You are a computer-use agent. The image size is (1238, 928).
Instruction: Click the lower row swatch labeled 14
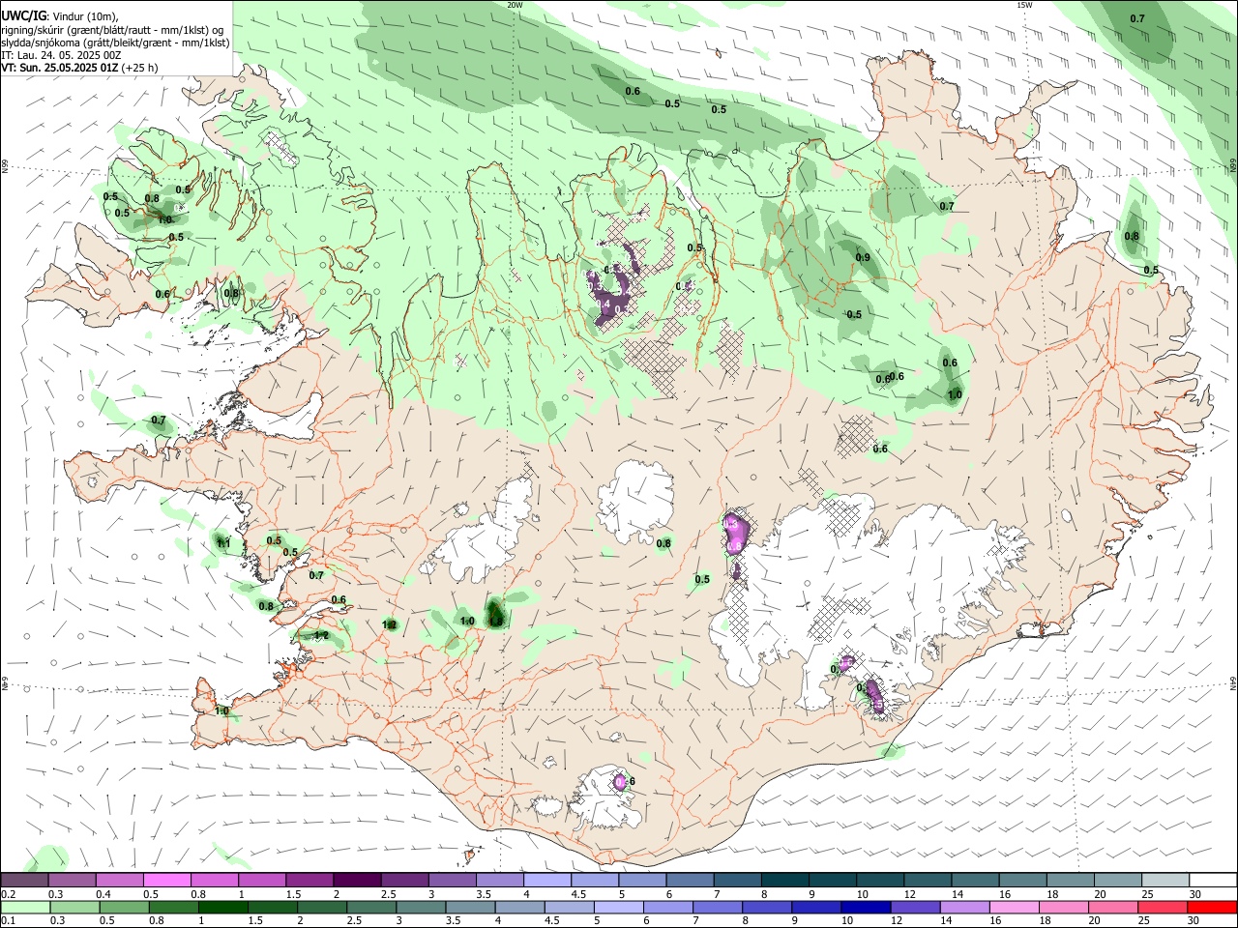point(965,908)
